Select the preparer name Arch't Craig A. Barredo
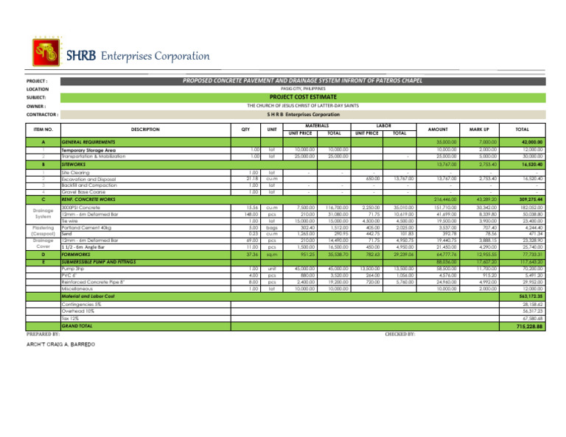Image resolution: width=566 pixels, height=437 pixels. (60, 345)
